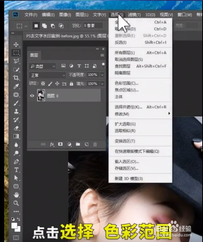Viewport: 203px width, 242px height.
Task: Lock all with padlock icon
Action: click(71, 84)
